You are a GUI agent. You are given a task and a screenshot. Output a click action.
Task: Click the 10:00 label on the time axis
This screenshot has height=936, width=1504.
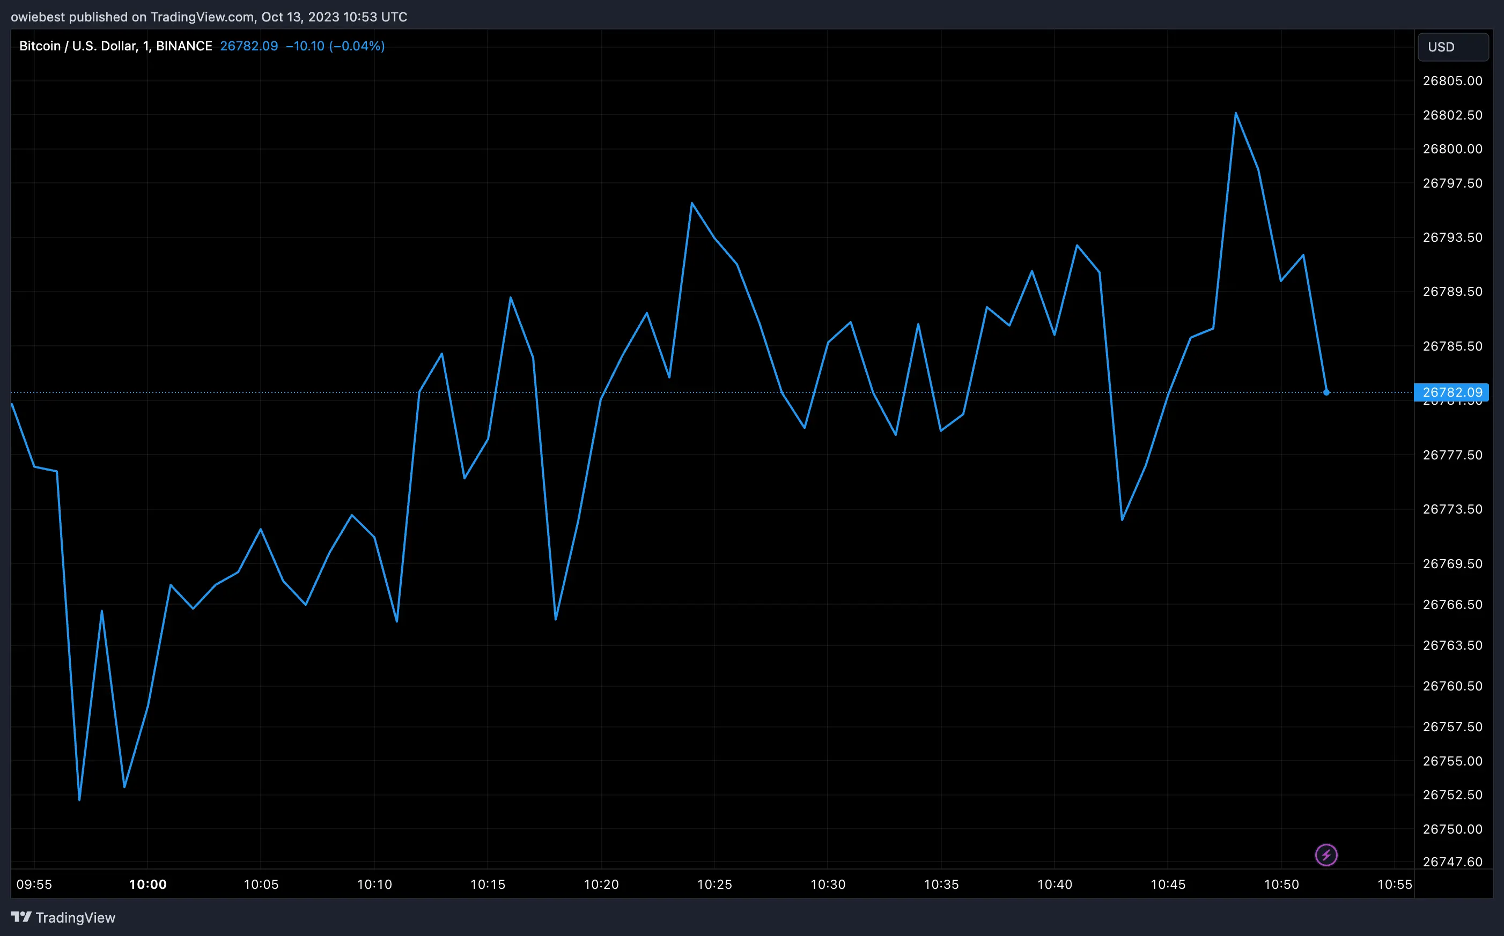click(x=148, y=884)
